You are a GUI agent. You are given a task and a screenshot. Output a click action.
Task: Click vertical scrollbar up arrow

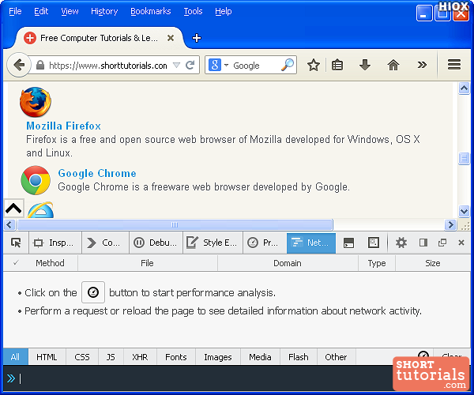tap(464, 88)
